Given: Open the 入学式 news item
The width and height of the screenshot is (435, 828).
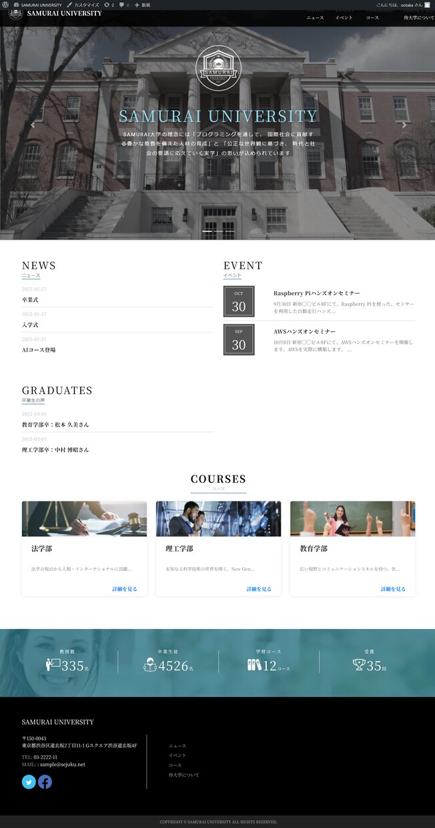Looking at the screenshot, I should (30, 325).
